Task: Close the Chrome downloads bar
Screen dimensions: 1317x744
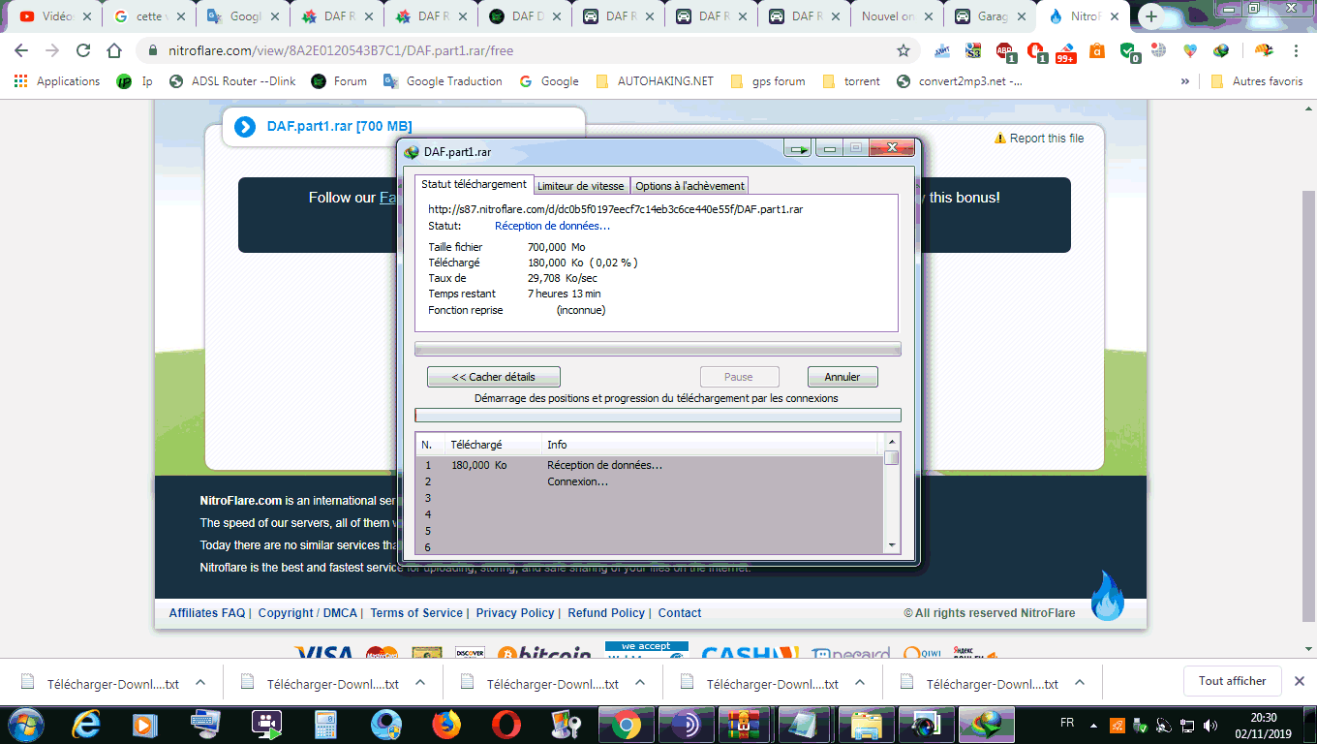Action: 1300,681
